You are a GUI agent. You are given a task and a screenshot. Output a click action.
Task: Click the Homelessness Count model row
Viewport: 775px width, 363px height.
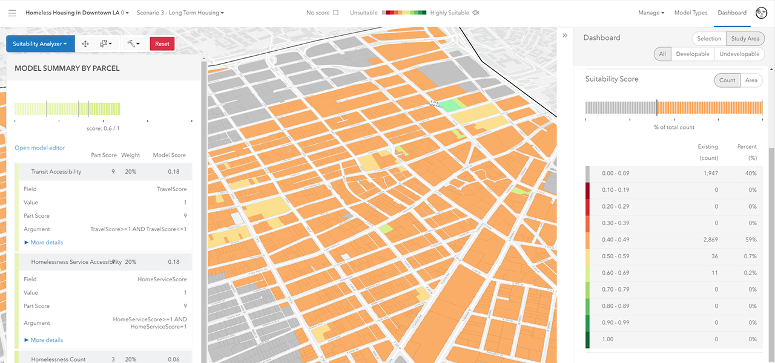(104, 359)
